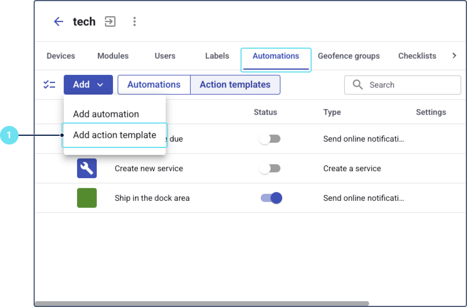Open the Checklists tab
467x307 pixels.
coord(417,56)
